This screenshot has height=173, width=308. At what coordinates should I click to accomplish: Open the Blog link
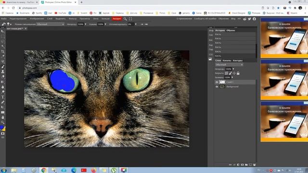click(x=233, y=19)
